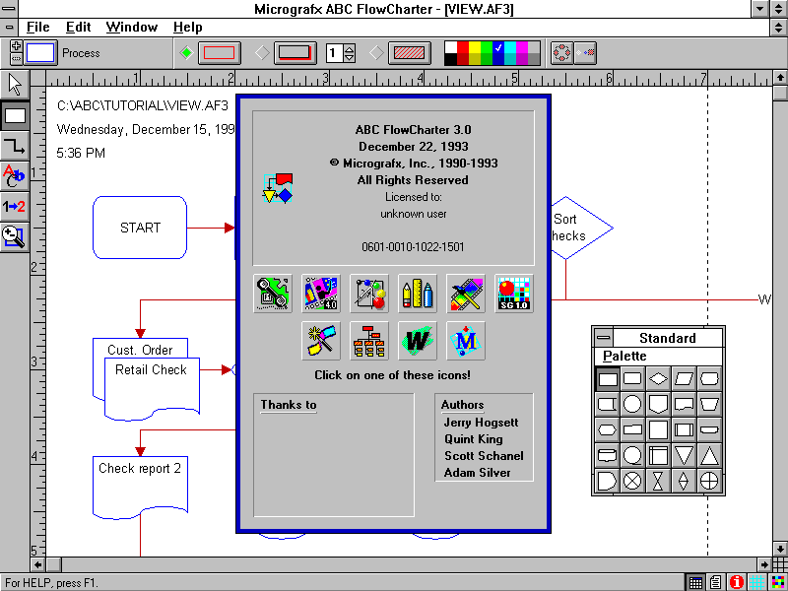Select the connector line tool
The width and height of the screenshot is (788, 591).
[x=15, y=146]
